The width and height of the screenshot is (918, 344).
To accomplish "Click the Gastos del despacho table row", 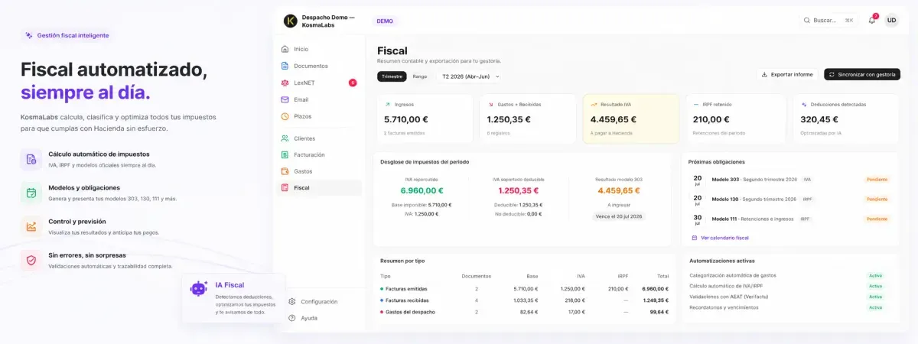I will pos(524,312).
